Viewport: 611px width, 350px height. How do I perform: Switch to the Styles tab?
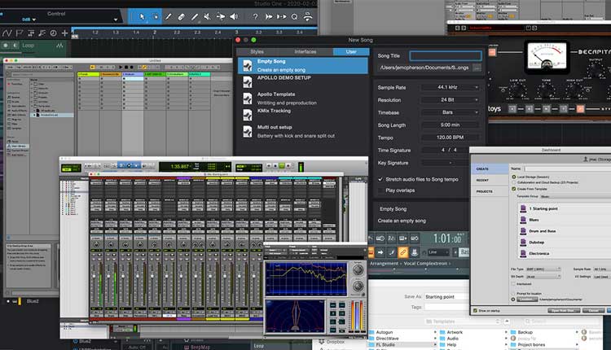[x=257, y=51]
